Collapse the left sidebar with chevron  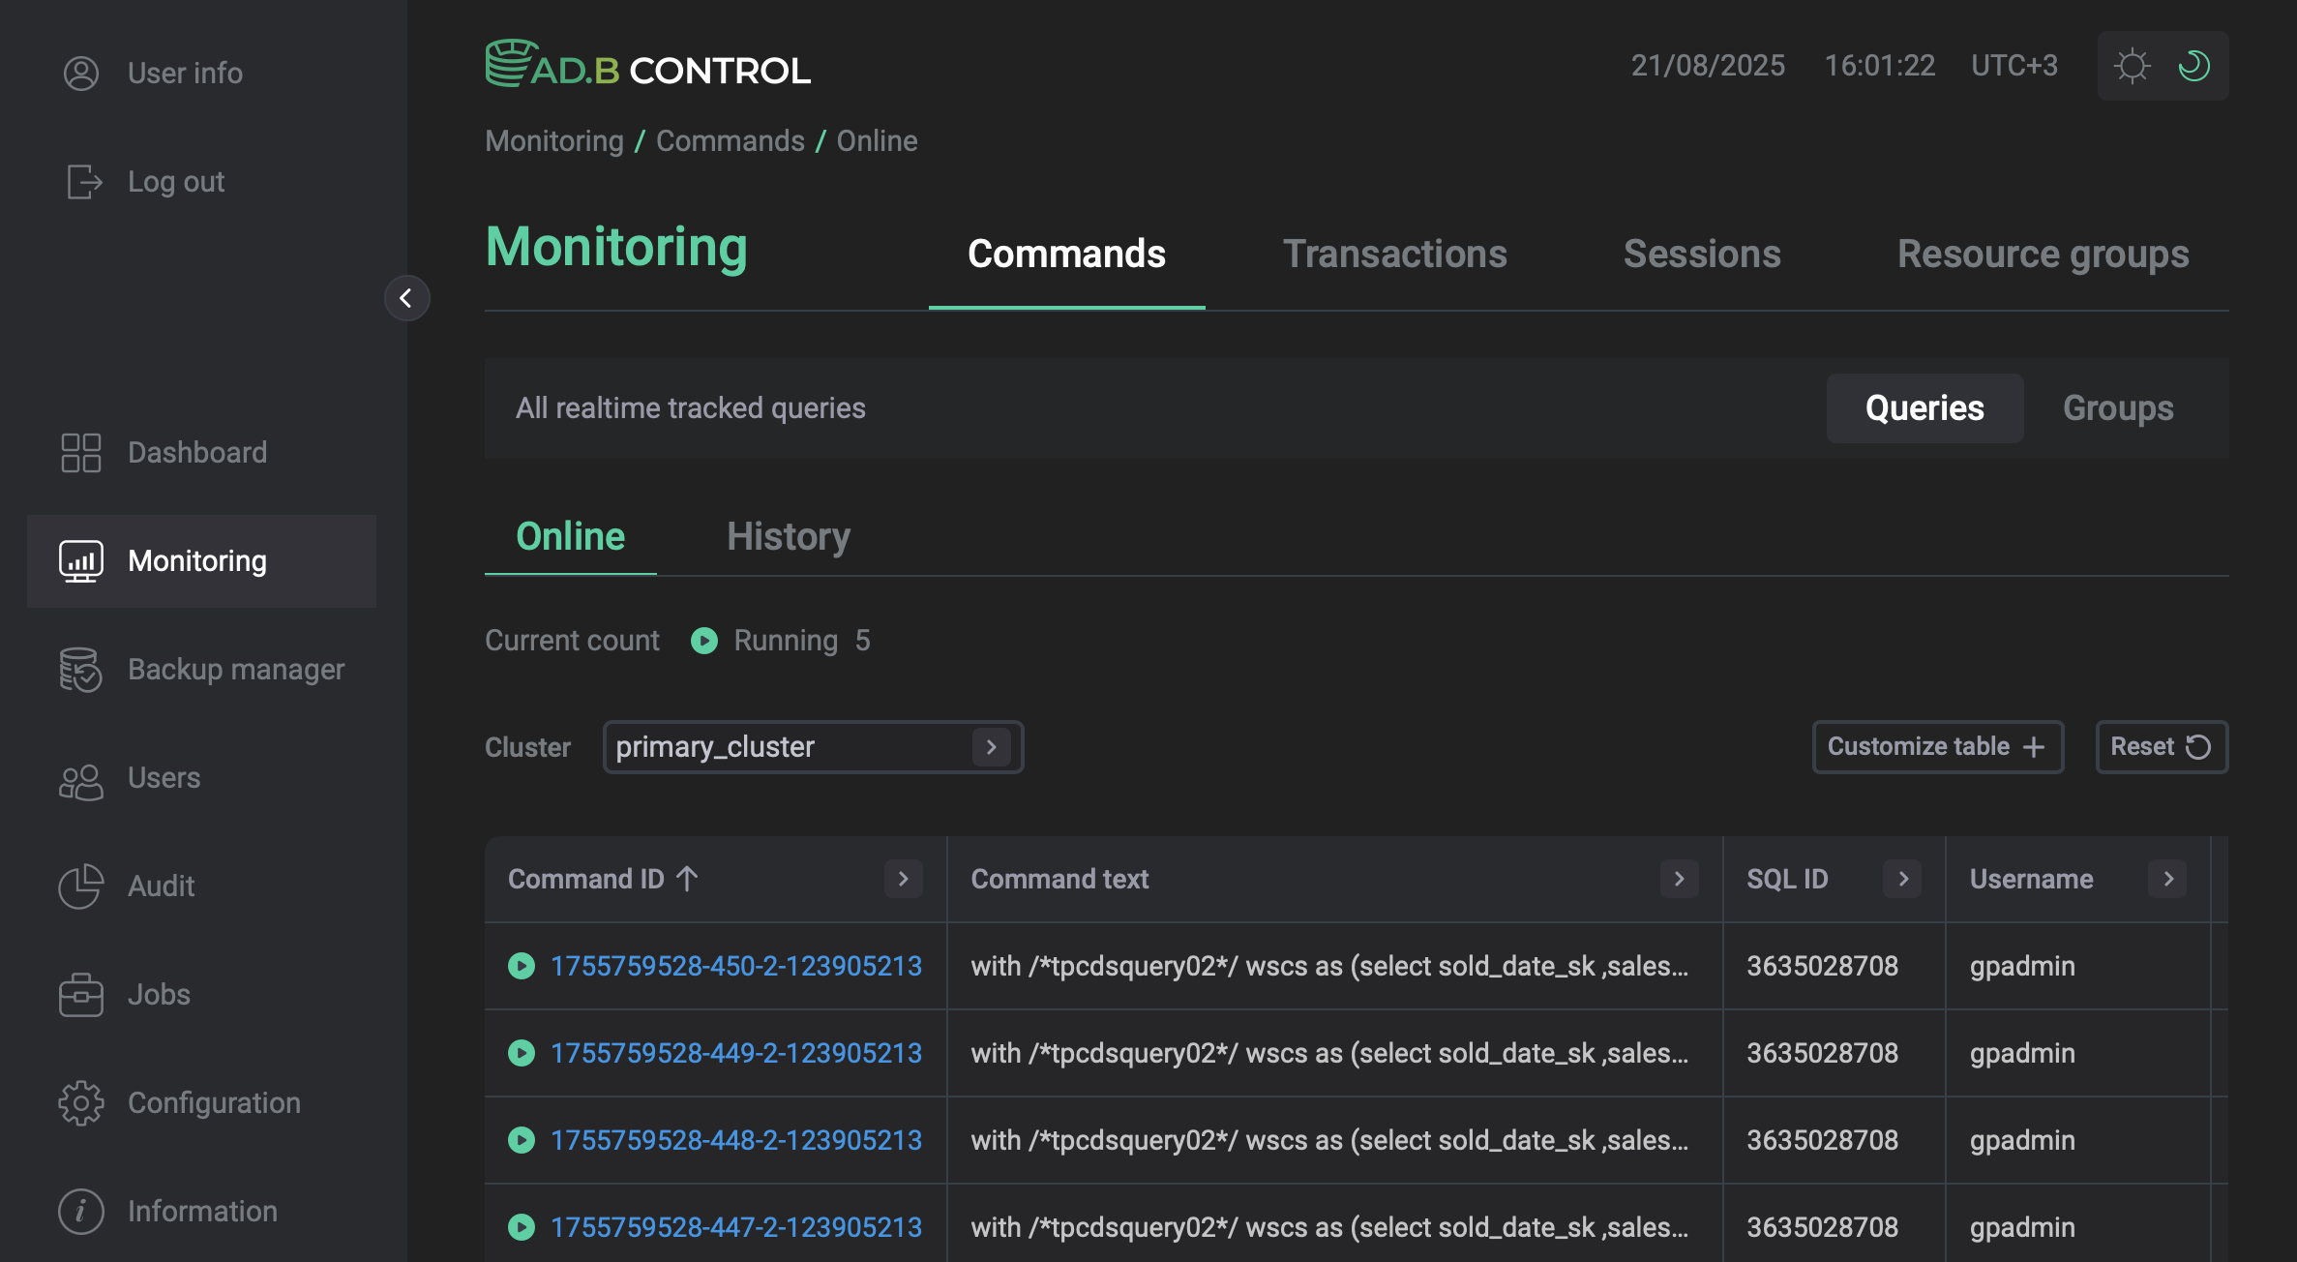click(x=406, y=298)
